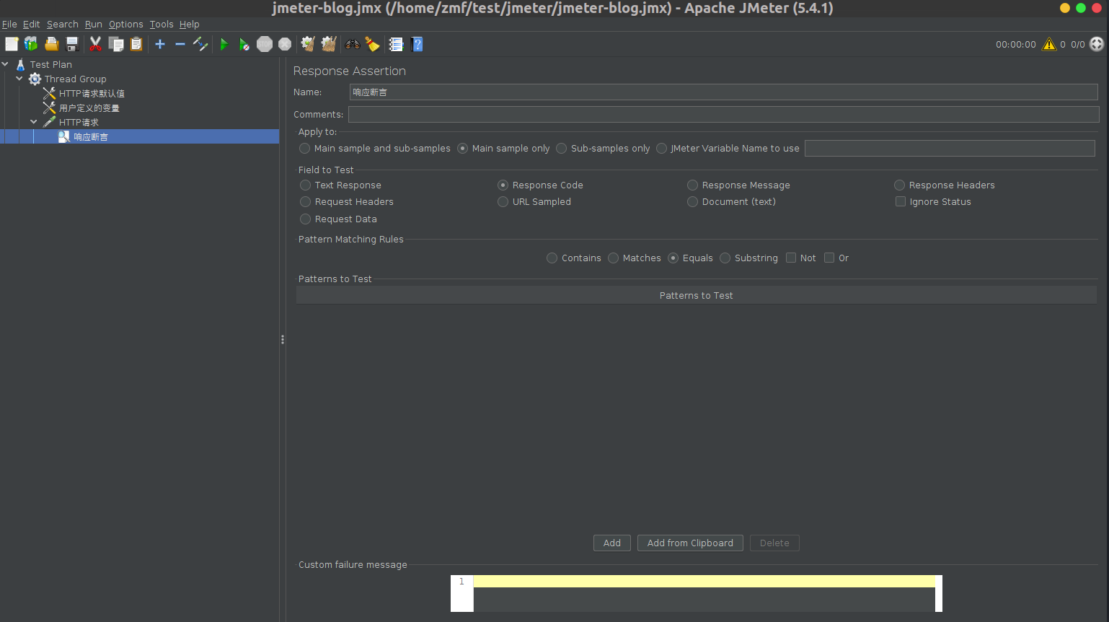Click the Open file folder icon

click(51, 44)
